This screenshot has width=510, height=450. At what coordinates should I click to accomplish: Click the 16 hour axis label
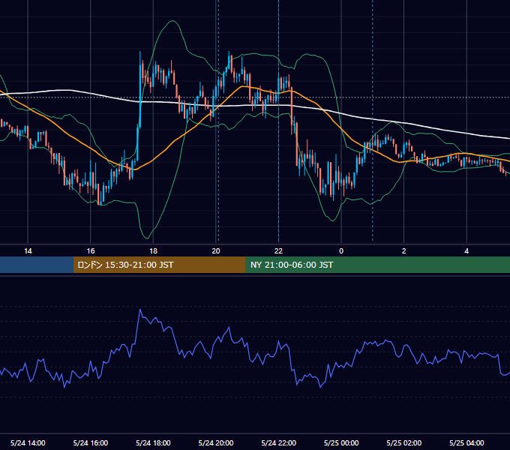pyautogui.click(x=91, y=251)
